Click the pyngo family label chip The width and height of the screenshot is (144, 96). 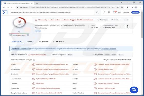pyautogui.click(x=121, y=55)
